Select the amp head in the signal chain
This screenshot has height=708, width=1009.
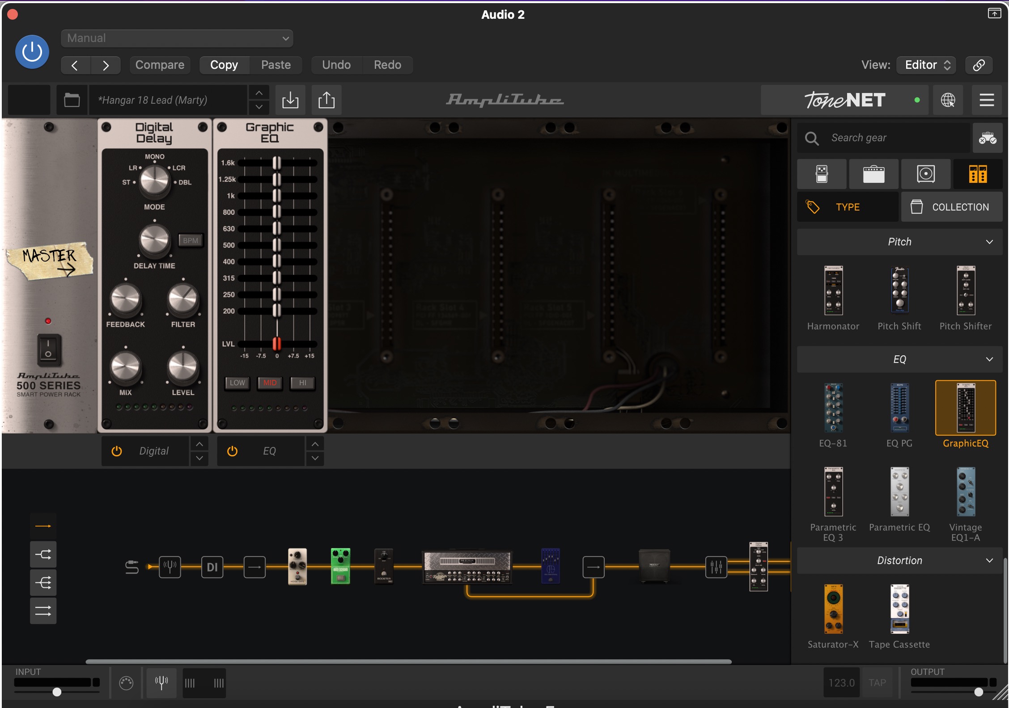(x=467, y=567)
